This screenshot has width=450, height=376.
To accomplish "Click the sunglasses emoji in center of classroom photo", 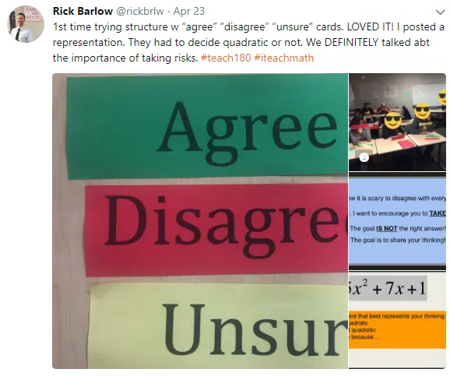I will tap(393, 120).
